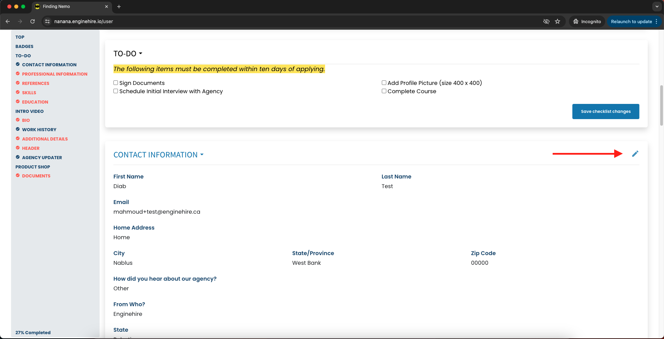
Task: Open WORK HISTORY in sidebar
Action: (39, 130)
